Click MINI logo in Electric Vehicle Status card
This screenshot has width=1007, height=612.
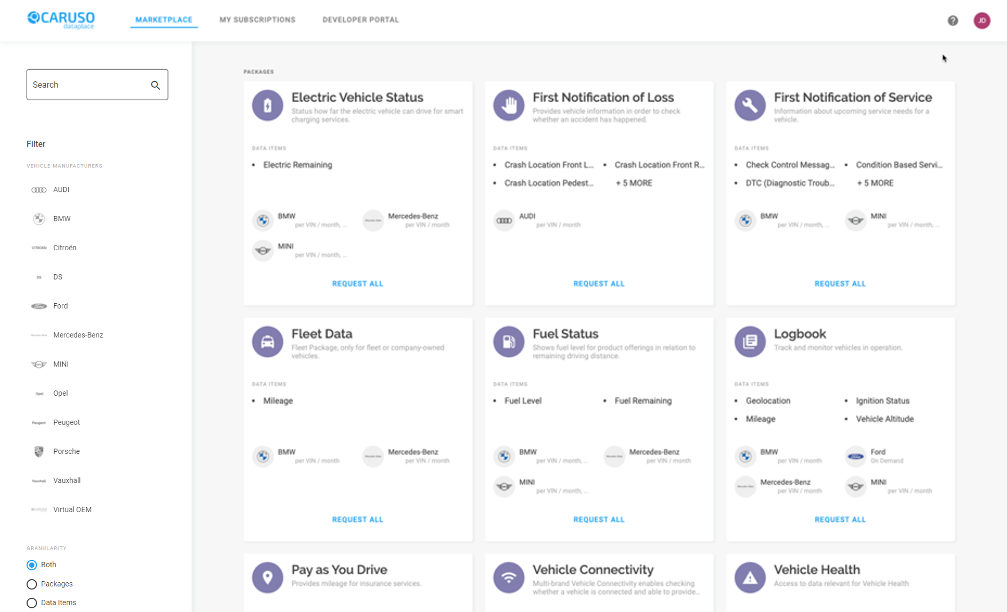click(263, 250)
